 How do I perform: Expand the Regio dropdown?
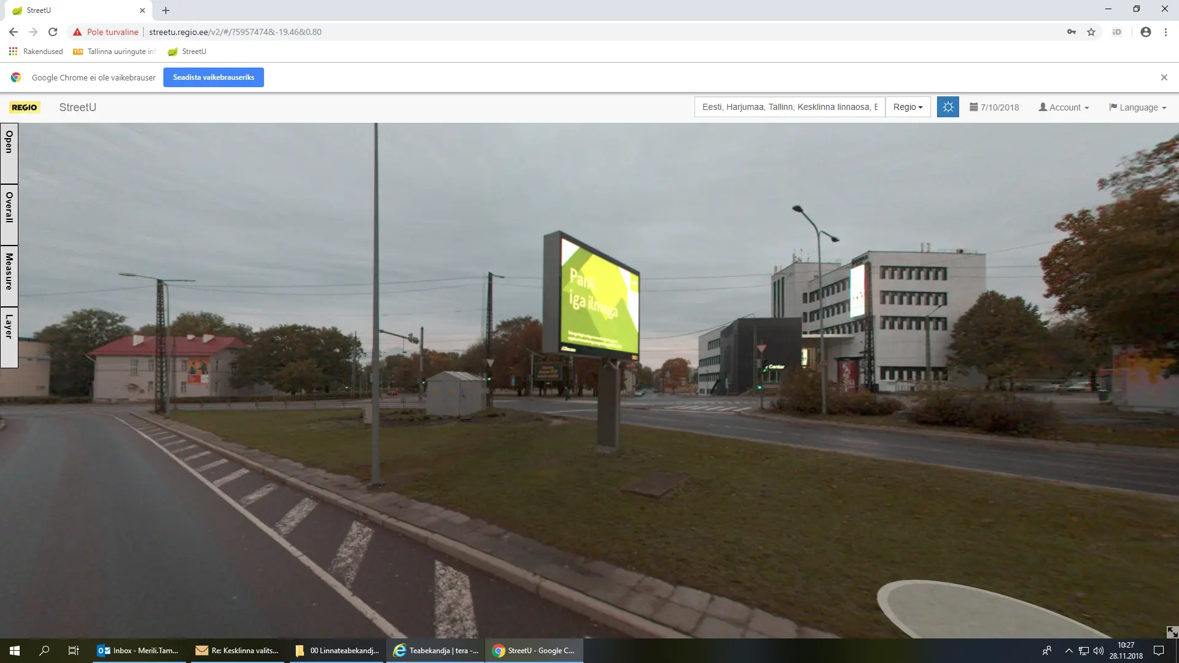pos(908,107)
